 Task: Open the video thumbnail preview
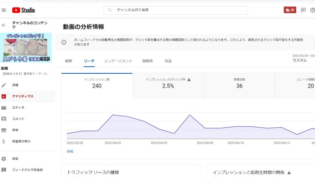click(26, 48)
